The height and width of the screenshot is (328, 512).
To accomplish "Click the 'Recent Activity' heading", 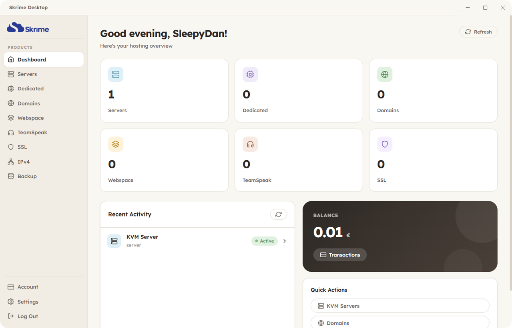I will 130,215.
